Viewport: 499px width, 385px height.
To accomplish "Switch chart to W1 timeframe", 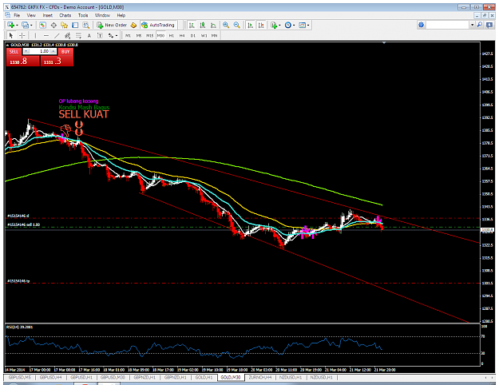I will 204,36.
